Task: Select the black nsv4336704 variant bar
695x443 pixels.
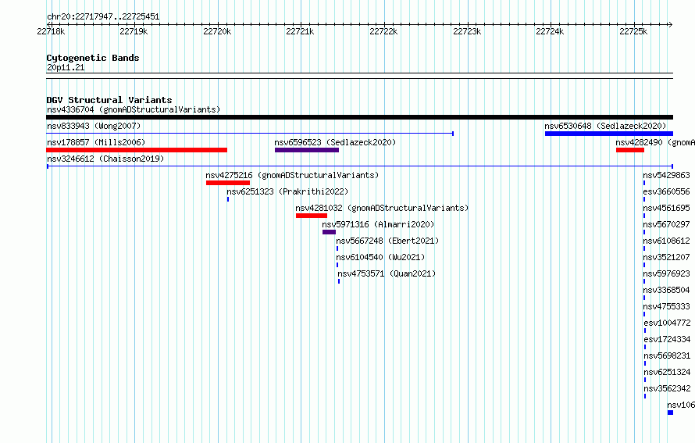Action: [359, 117]
